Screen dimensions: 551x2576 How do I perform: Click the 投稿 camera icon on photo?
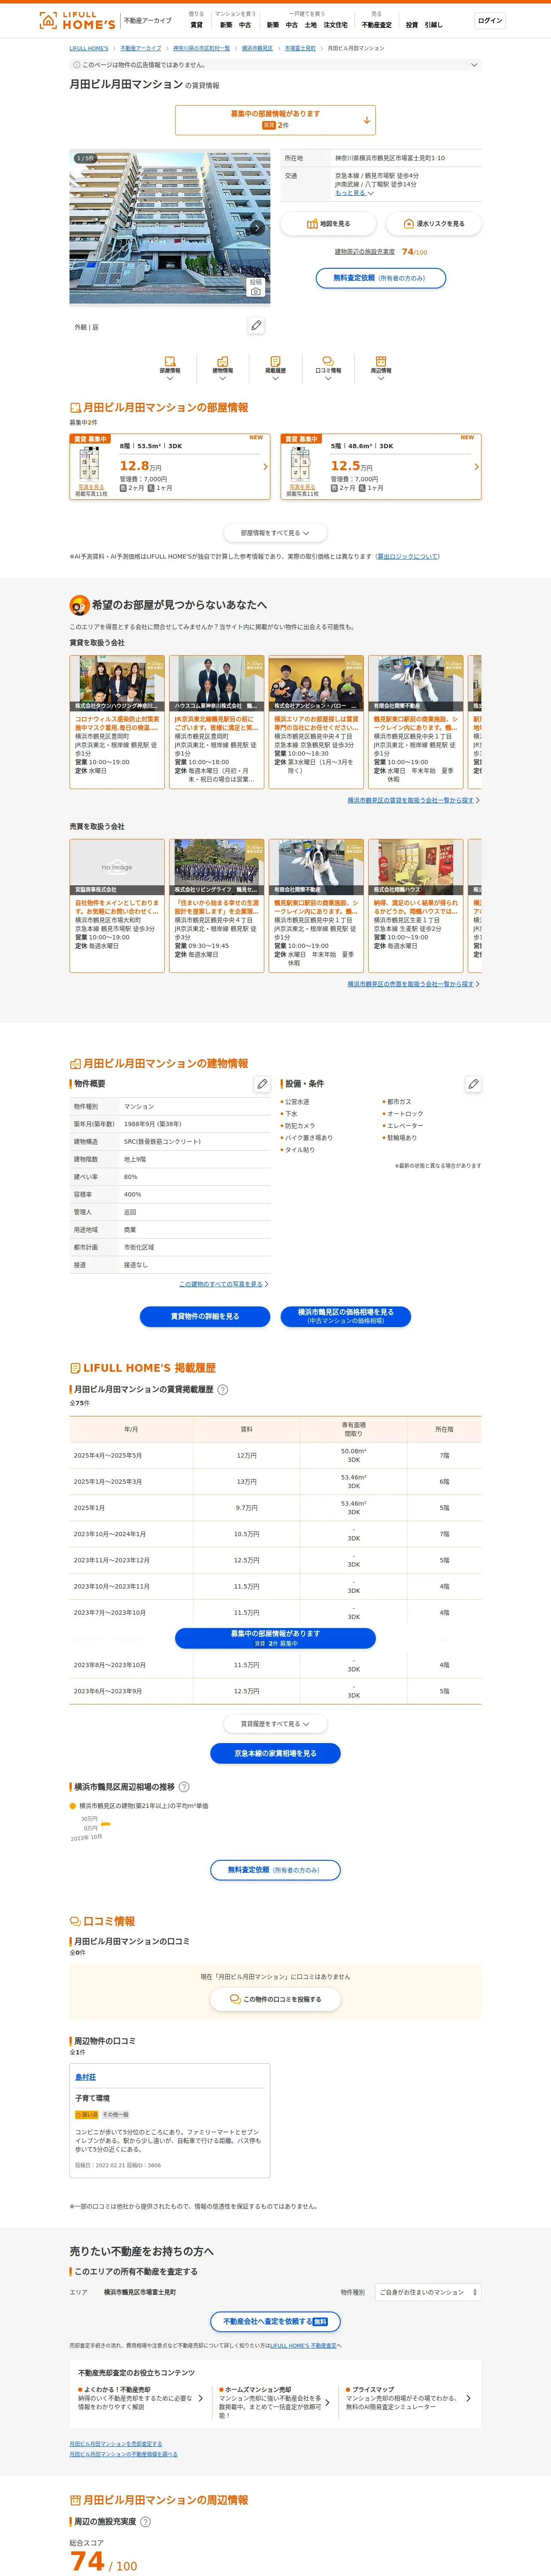[x=256, y=287]
